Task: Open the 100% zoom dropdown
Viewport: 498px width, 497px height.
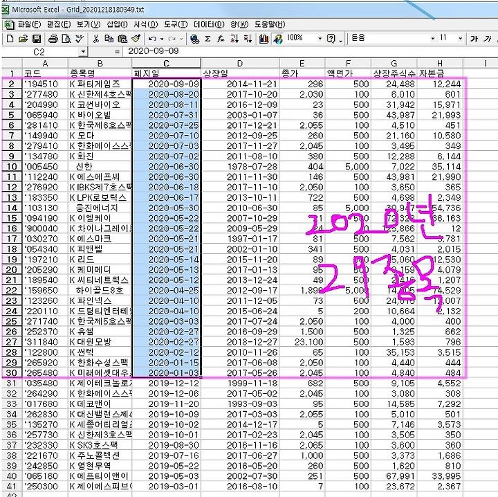Action: (320, 39)
